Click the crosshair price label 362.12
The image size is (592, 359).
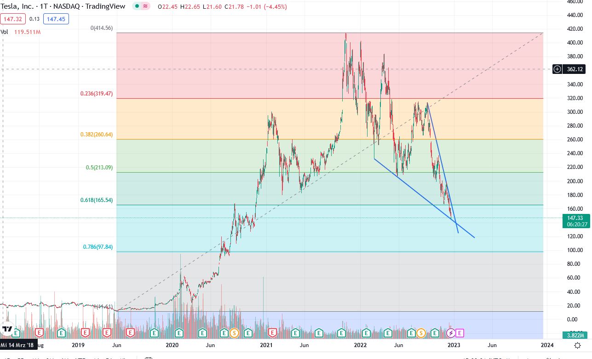point(575,69)
